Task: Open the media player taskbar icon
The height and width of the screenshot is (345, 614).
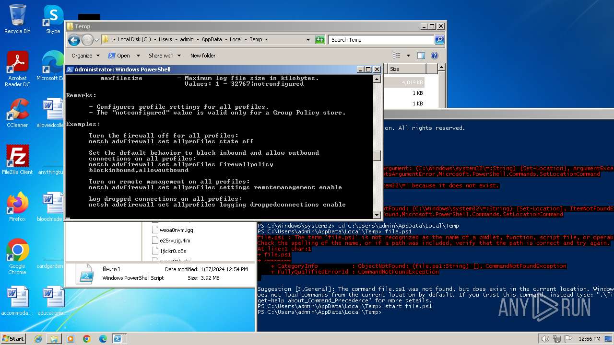Action: coord(71,339)
